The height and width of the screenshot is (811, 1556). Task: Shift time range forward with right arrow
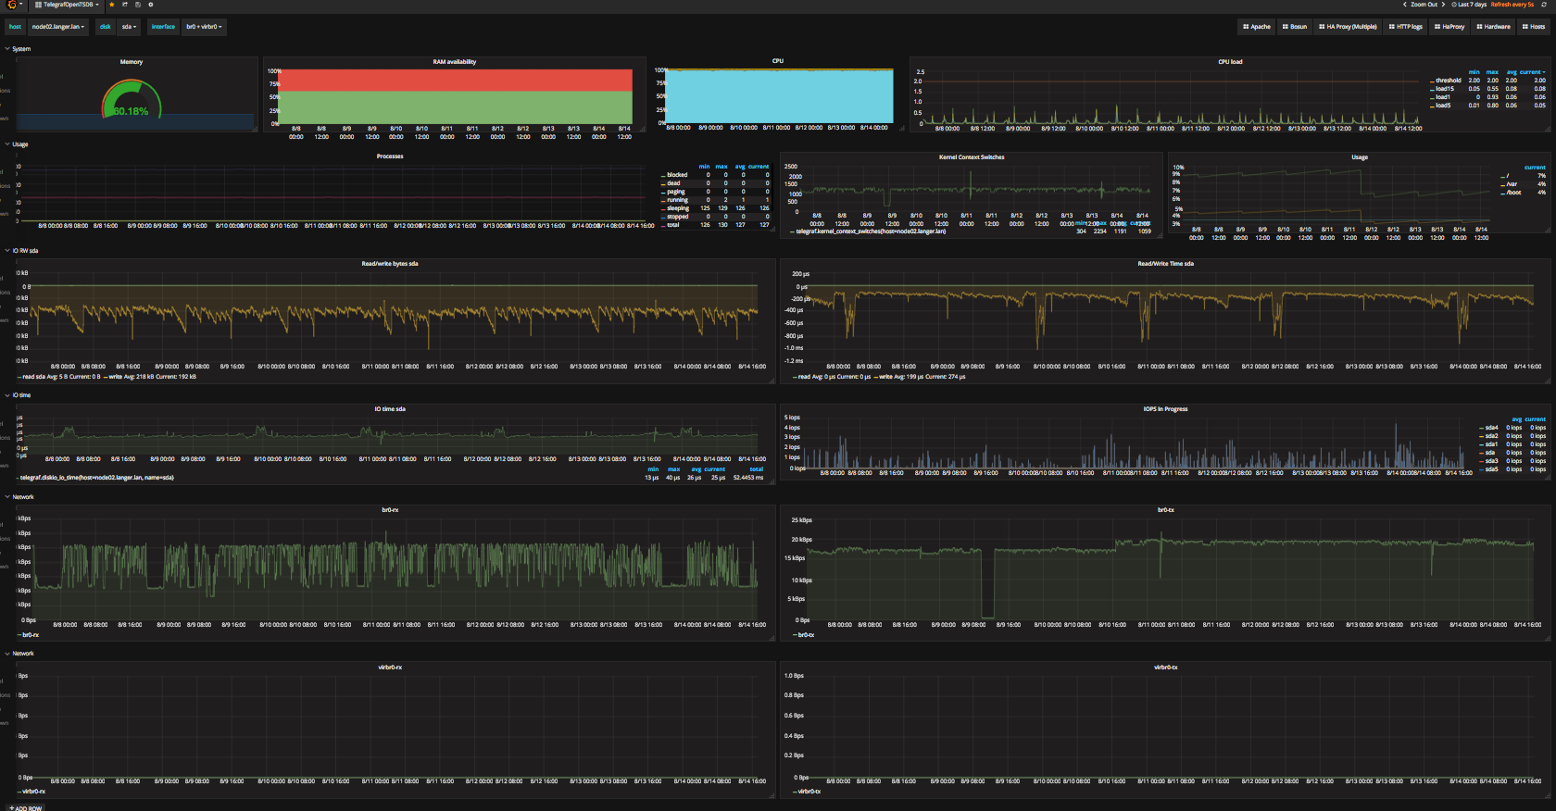1443,5
